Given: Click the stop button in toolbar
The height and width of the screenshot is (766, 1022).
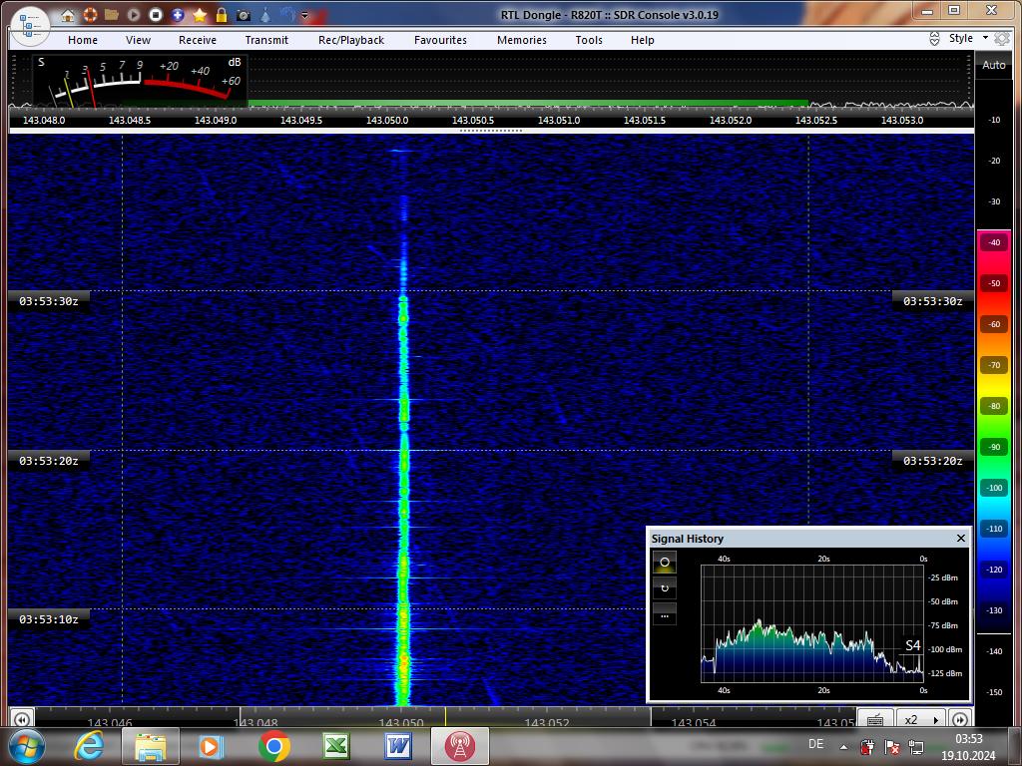Looking at the screenshot, I should pos(155,14).
